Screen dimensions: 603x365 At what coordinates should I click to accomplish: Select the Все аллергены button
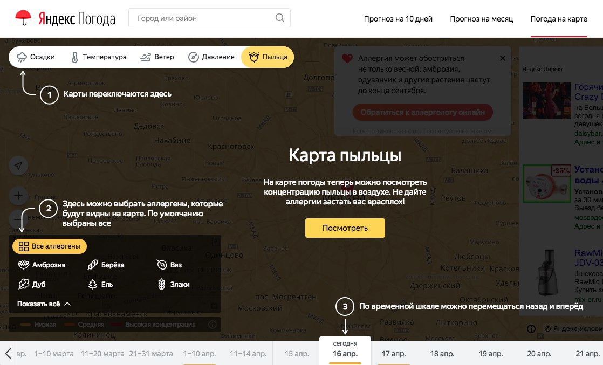pyautogui.click(x=50, y=246)
